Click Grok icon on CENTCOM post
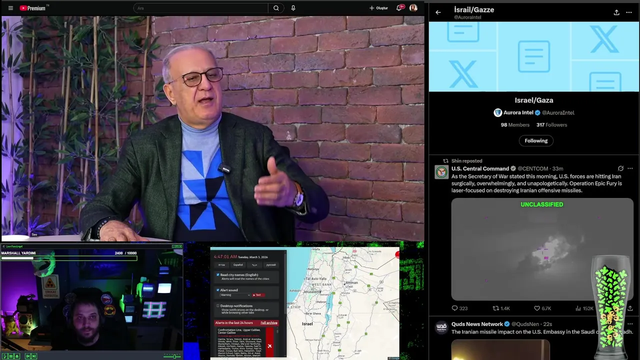640x360 pixels. (620, 168)
